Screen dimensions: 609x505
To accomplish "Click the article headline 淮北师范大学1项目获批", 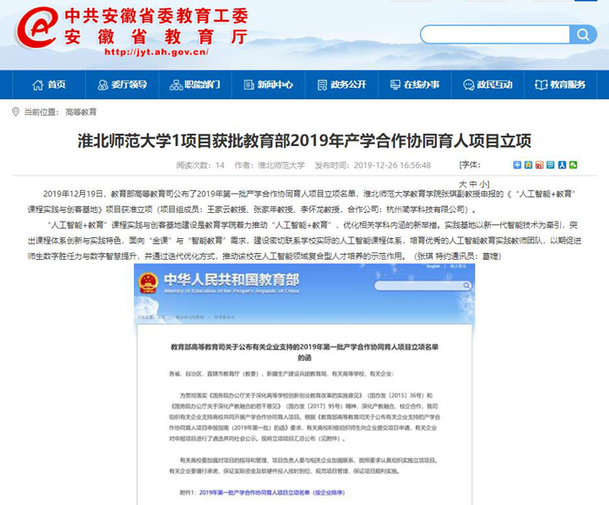I will (x=304, y=141).
